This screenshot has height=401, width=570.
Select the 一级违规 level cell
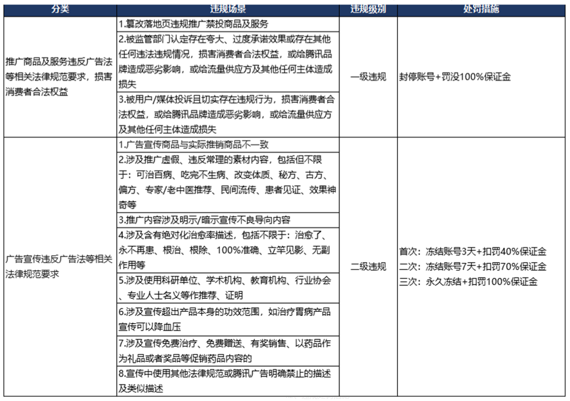pos(368,77)
